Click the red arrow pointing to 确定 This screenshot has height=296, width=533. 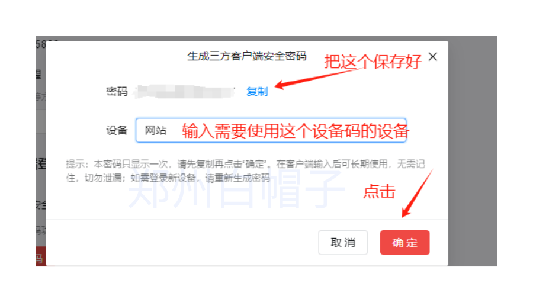coord(417,193)
